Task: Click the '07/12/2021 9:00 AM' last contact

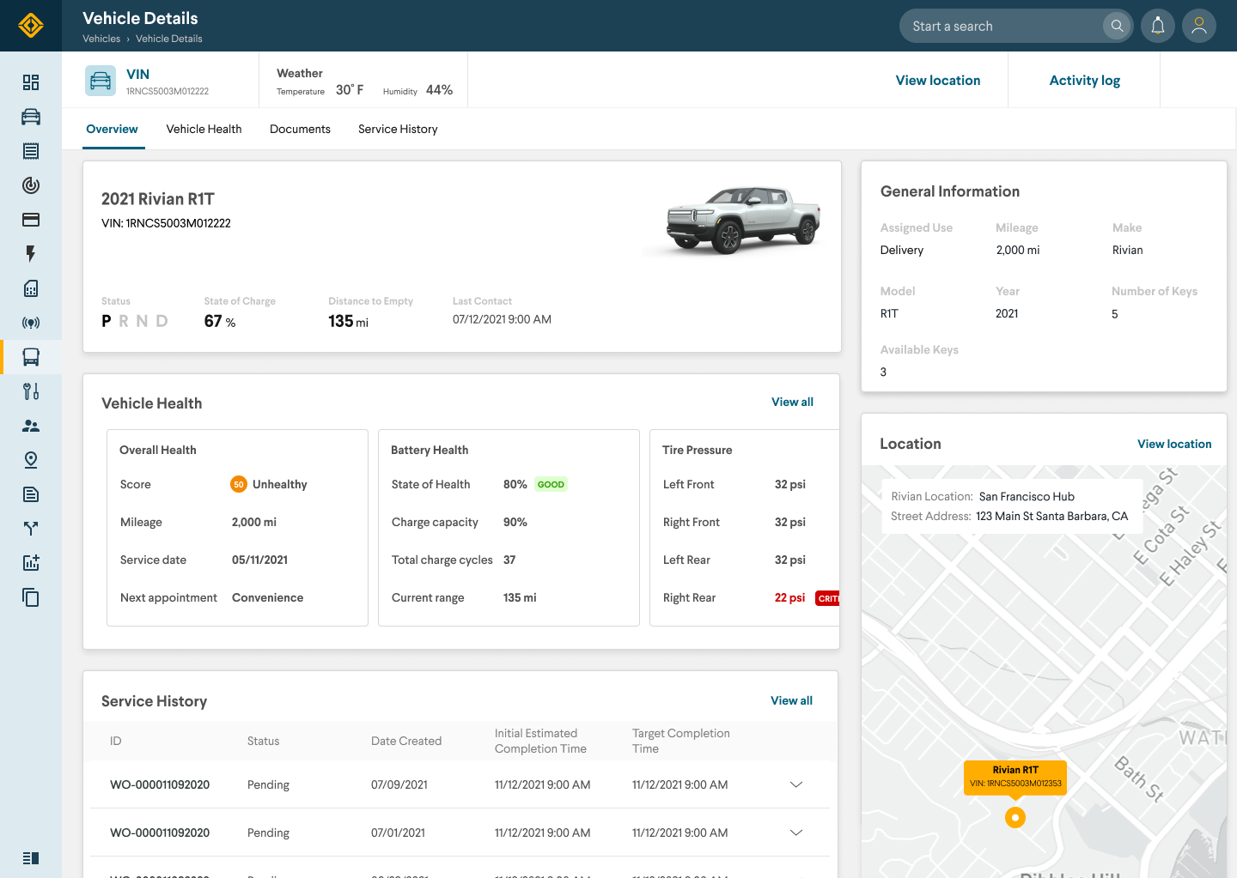Action: [502, 319]
